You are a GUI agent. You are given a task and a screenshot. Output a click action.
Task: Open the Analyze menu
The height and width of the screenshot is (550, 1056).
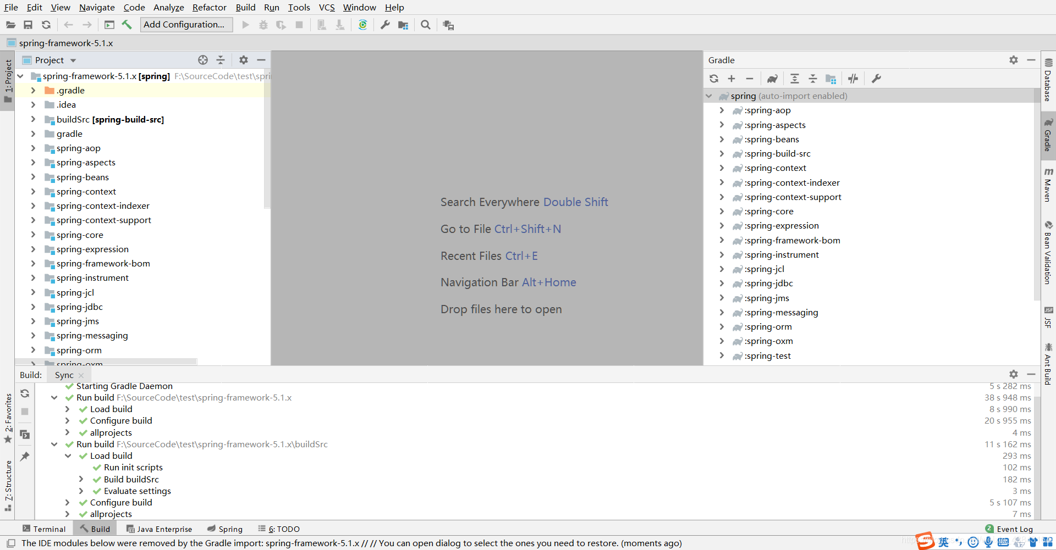(x=168, y=7)
